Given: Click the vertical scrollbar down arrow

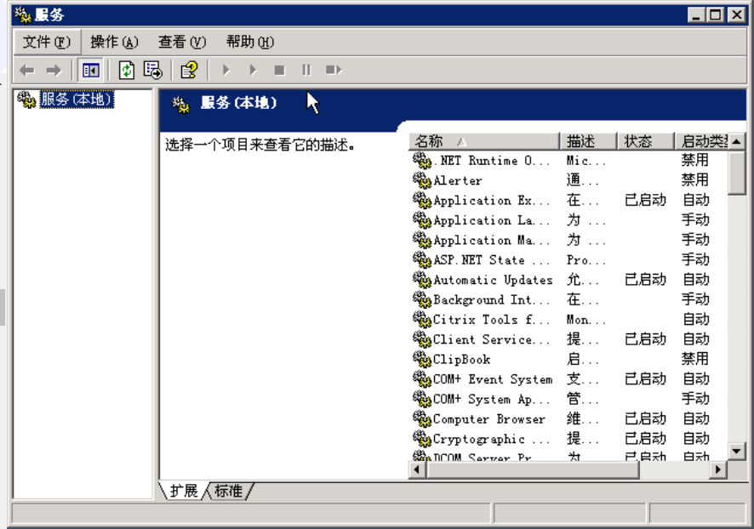Looking at the screenshot, I should click(736, 451).
